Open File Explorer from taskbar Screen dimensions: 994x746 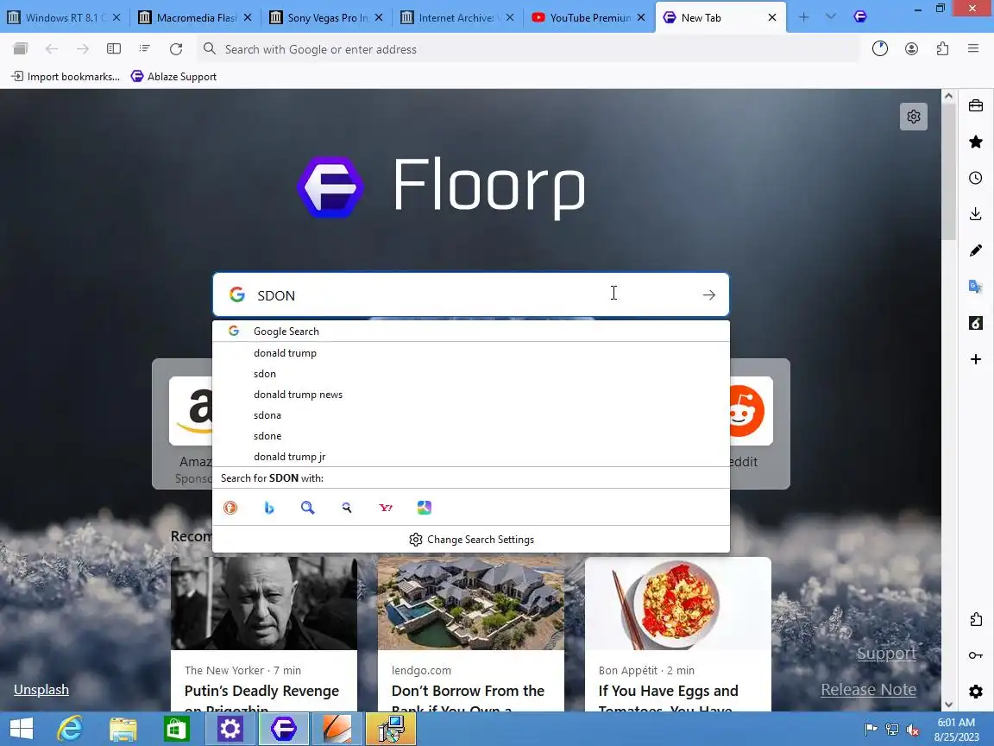123,729
